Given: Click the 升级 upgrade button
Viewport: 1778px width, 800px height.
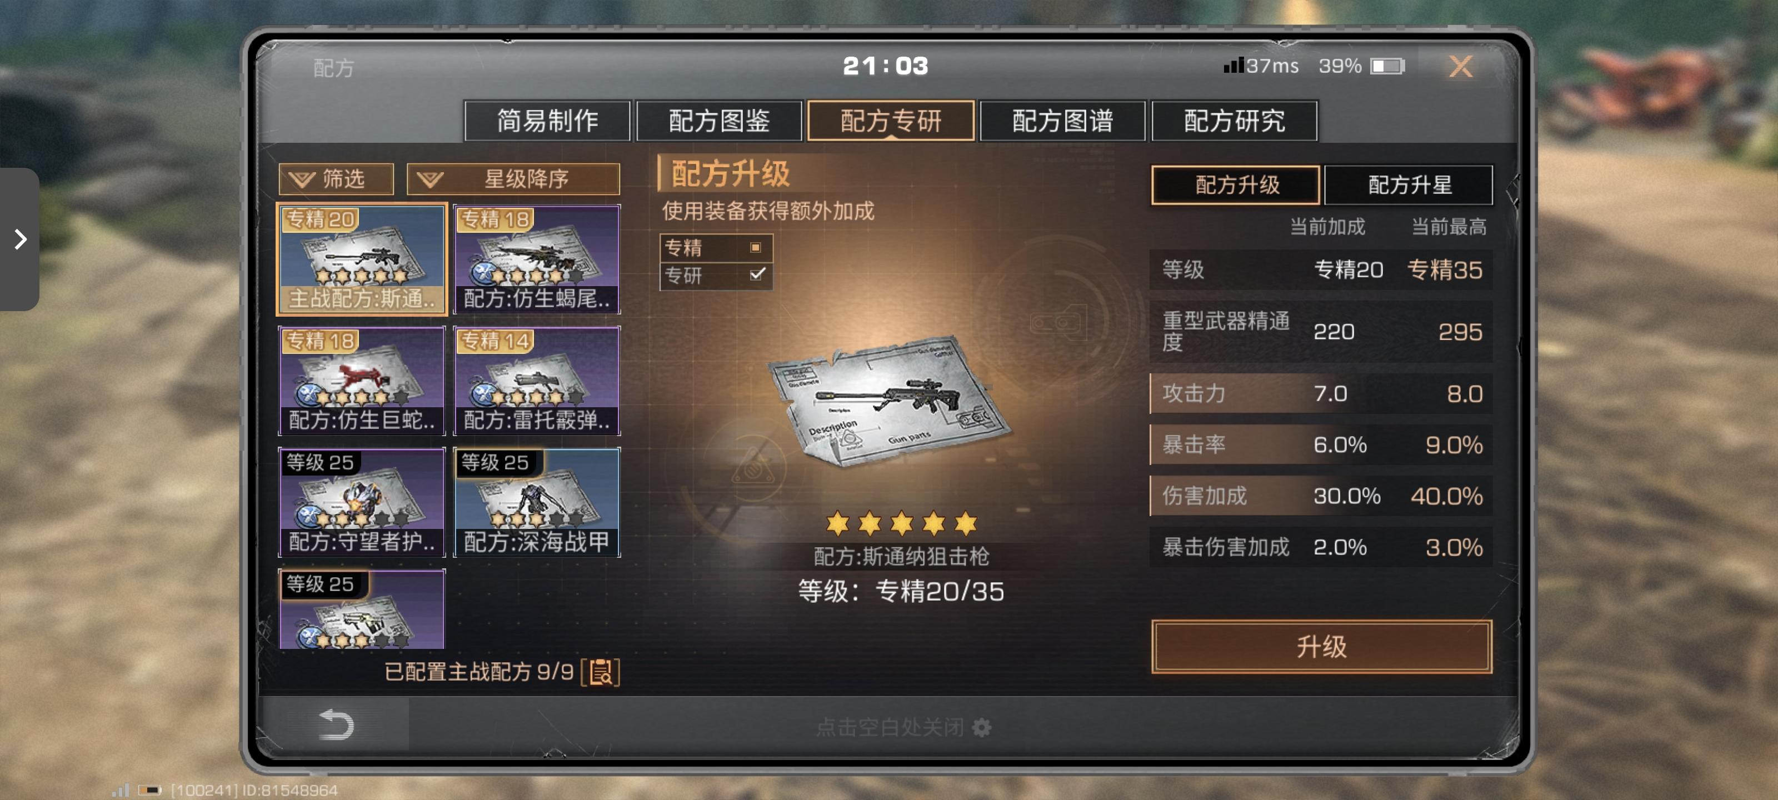Looking at the screenshot, I should tap(1321, 647).
